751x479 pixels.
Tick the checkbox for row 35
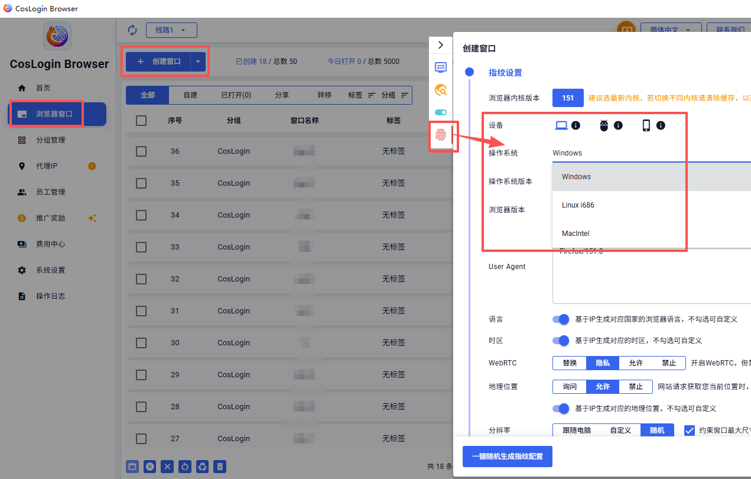point(141,183)
